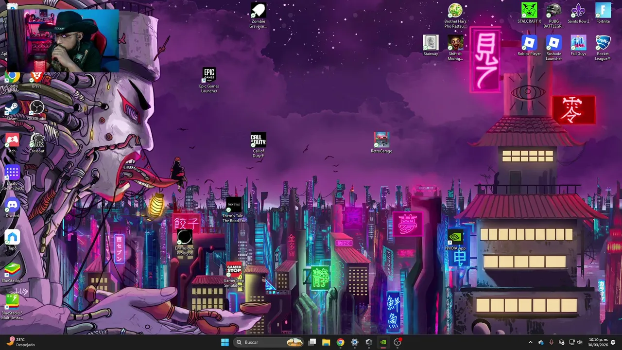Open the BlueStacks 5 shortcut
The width and height of the screenshot is (622, 350).
pyautogui.click(x=12, y=272)
